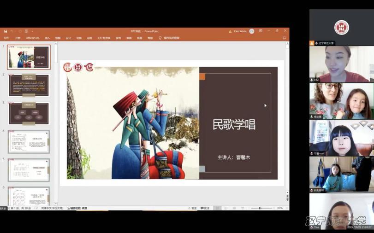Select slide 4 thumbnail
The height and width of the screenshot is (233, 374).
point(29,142)
